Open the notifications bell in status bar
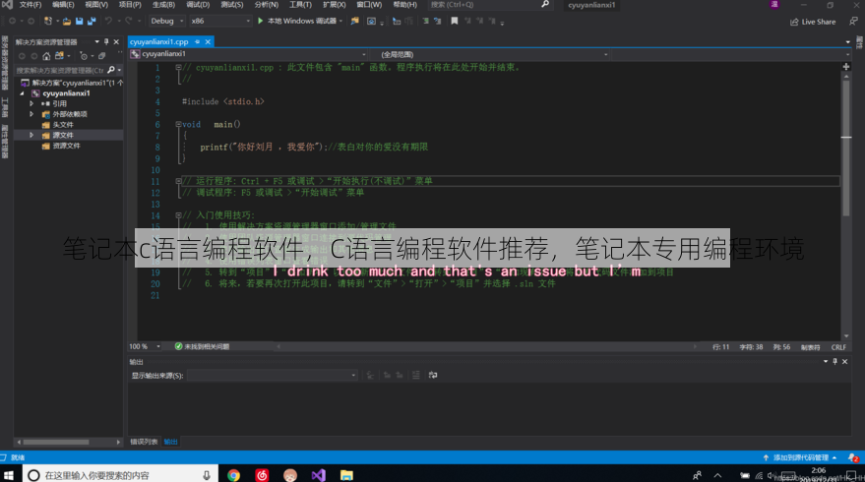This screenshot has height=482, width=865. pos(853,457)
